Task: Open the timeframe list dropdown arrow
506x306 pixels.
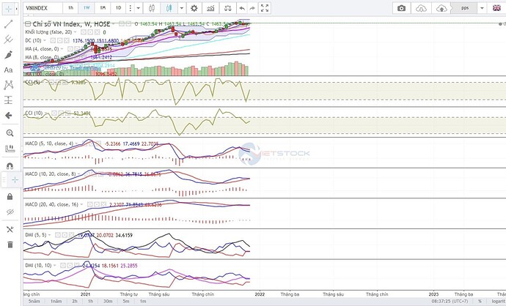Action: click(138, 8)
